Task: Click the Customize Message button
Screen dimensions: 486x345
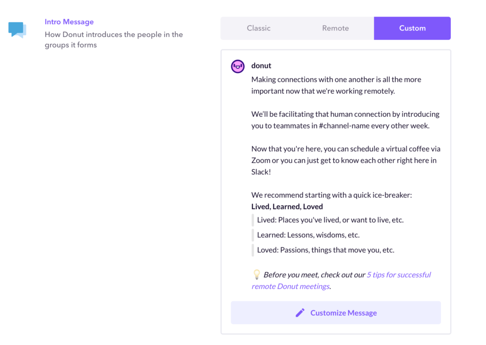Action: coord(336,313)
